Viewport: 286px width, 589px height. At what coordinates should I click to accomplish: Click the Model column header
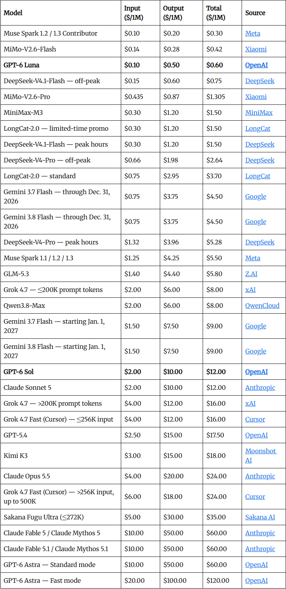[13, 13]
